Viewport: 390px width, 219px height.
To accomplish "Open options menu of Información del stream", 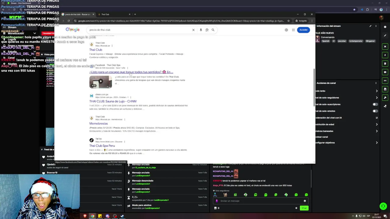I will (376, 26).
